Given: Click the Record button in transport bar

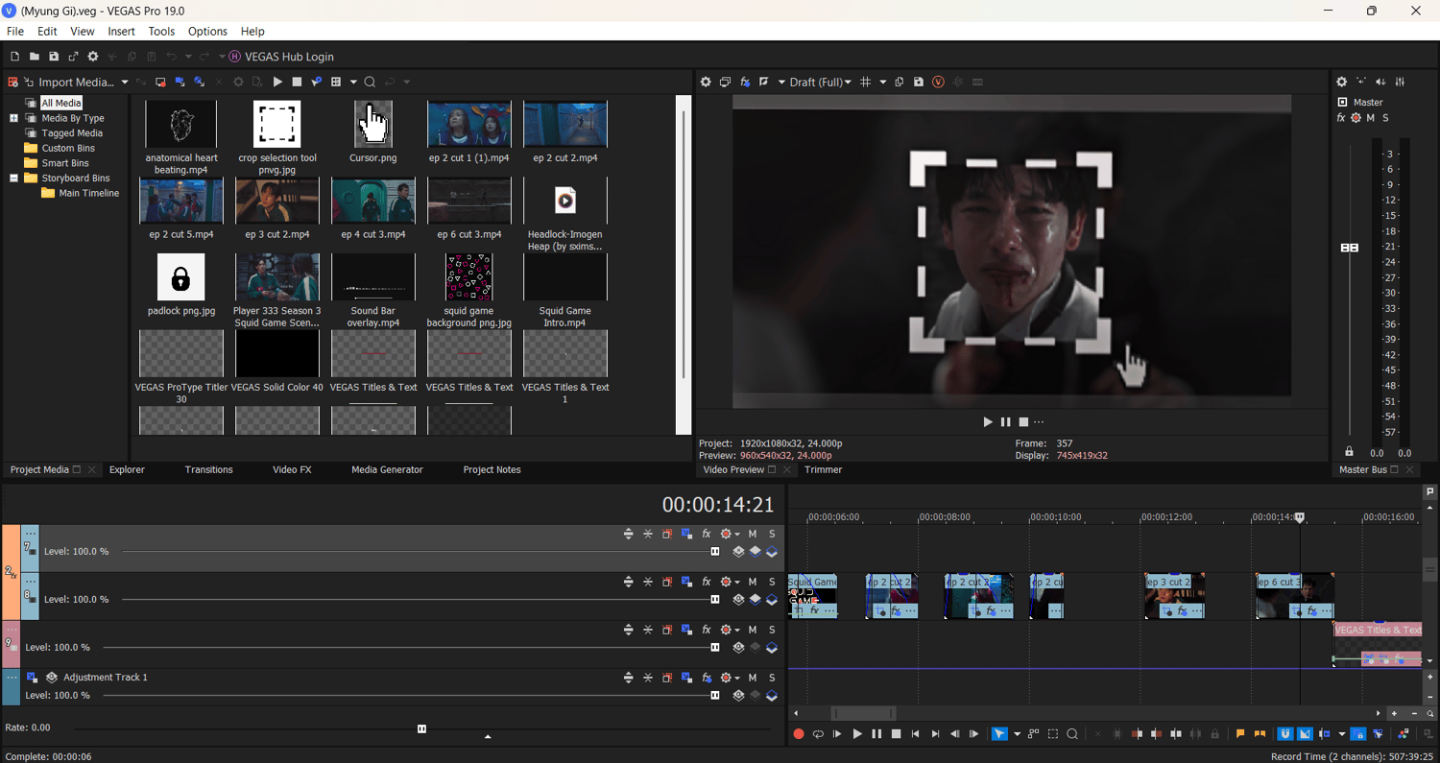Looking at the screenshot, I should click(799, 734).
